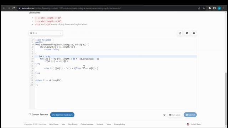Click the else if code line 13
Screen dimensions: 228x128
click(x=71, y=68)
